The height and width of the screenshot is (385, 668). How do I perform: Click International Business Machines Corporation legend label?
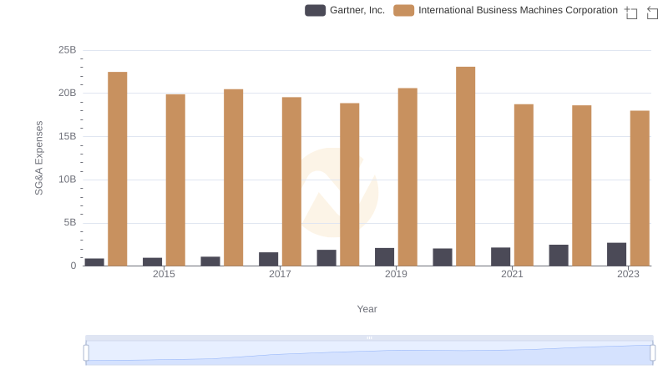pos(518,10)
